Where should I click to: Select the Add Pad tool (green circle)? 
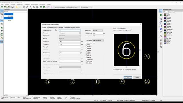click(x=161, y=15)
